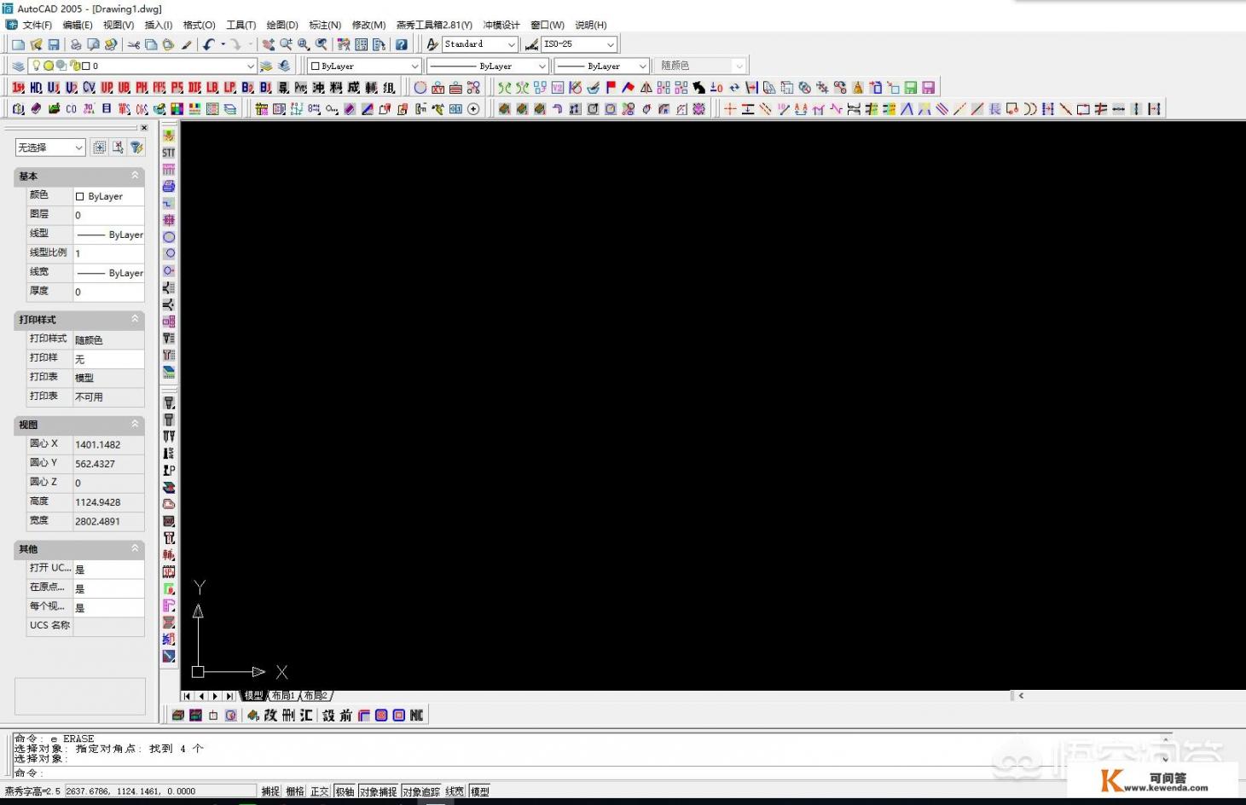The width and height of the screenshot is (1246, 805).
Task: Open the Layer Properties Manager icon
Action: [x=17, y=66]
